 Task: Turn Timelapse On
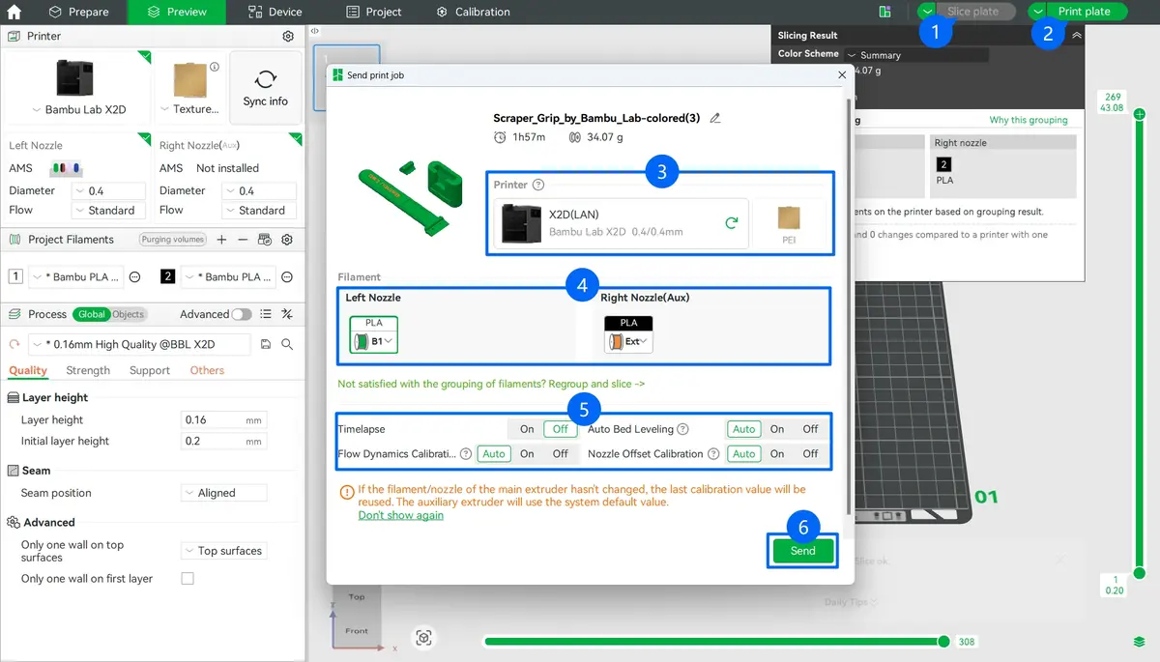[527, 429]
